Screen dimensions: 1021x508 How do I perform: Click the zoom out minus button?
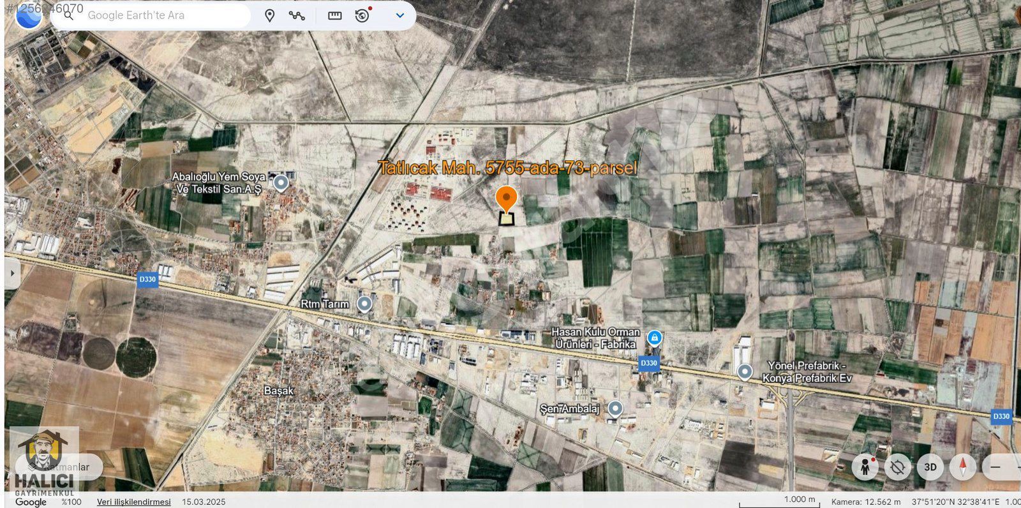[x=996, y=467]
